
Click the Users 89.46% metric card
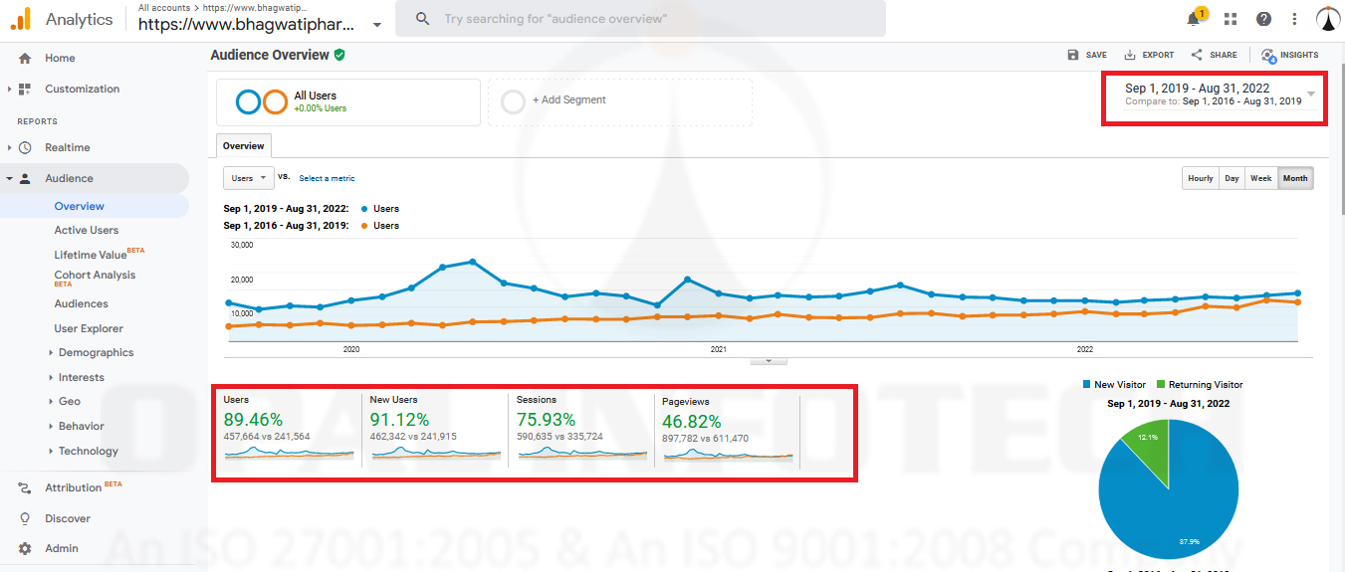coord(289,430)
